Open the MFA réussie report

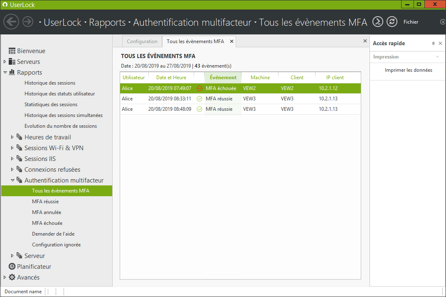(45, 202)
